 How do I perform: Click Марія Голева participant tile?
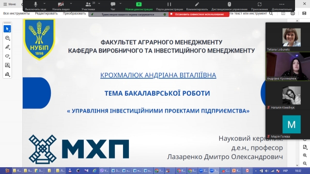292,124
